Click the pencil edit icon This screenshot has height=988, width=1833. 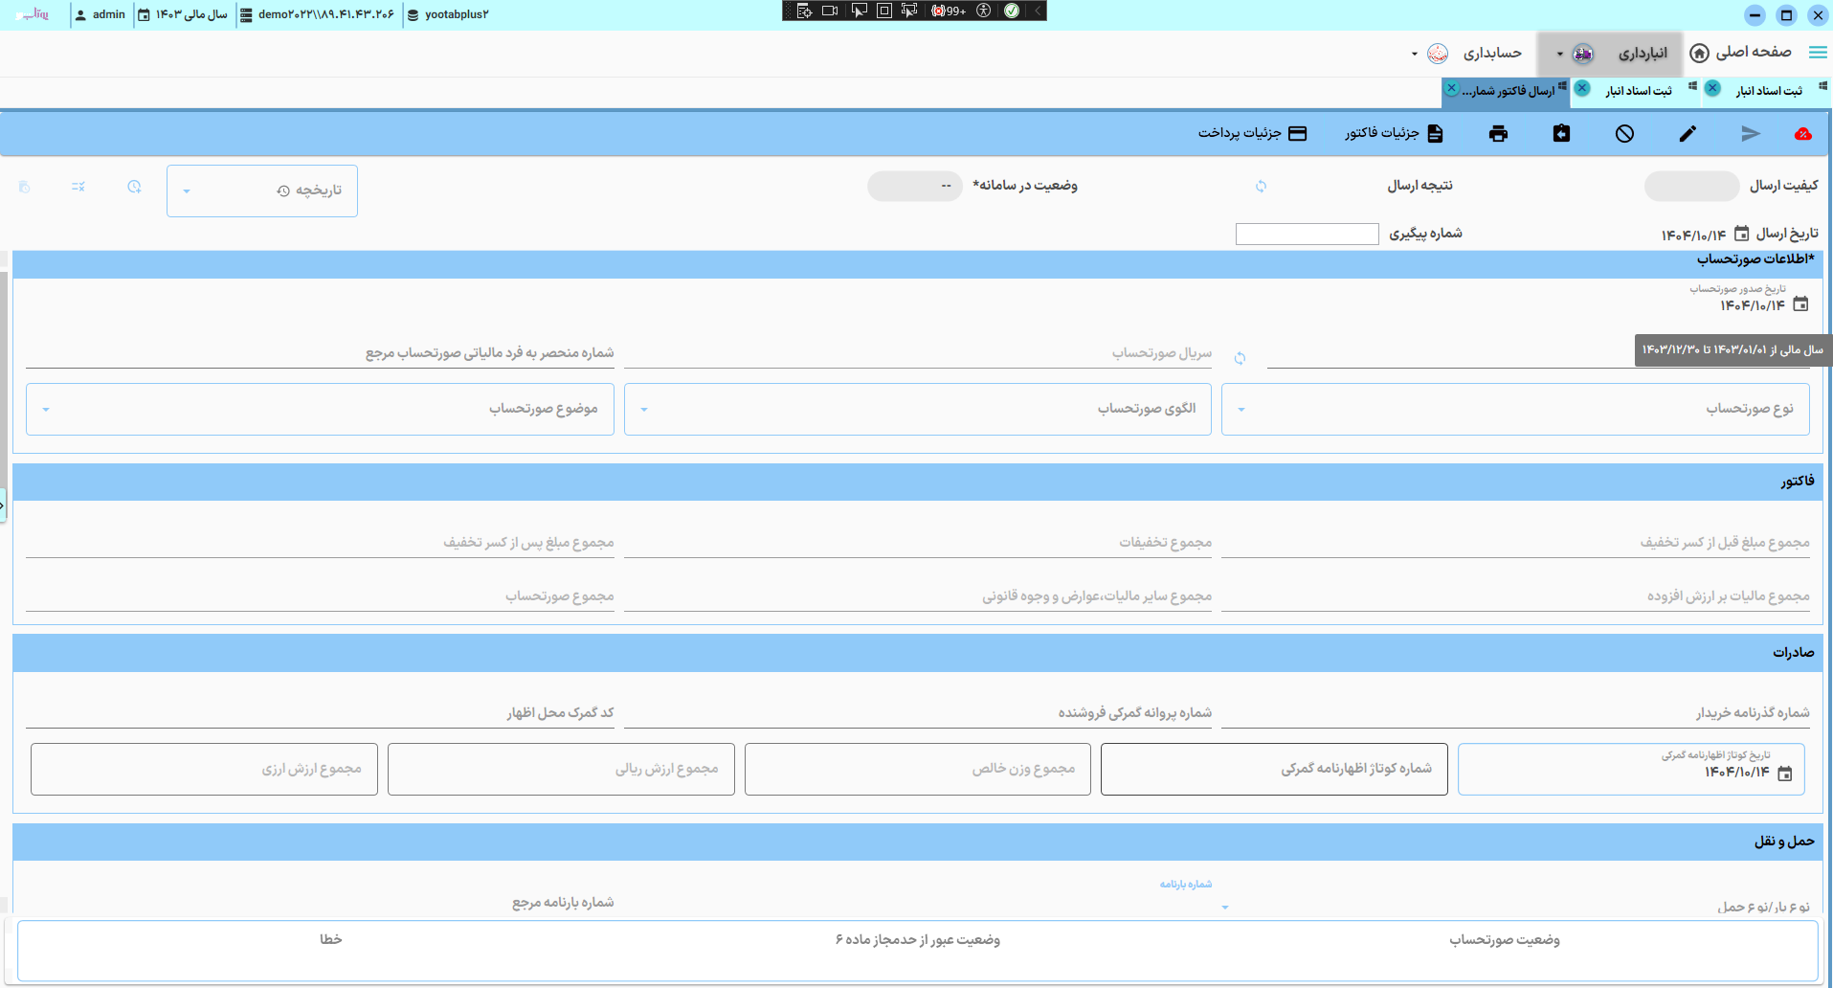tap(1688, 134)
